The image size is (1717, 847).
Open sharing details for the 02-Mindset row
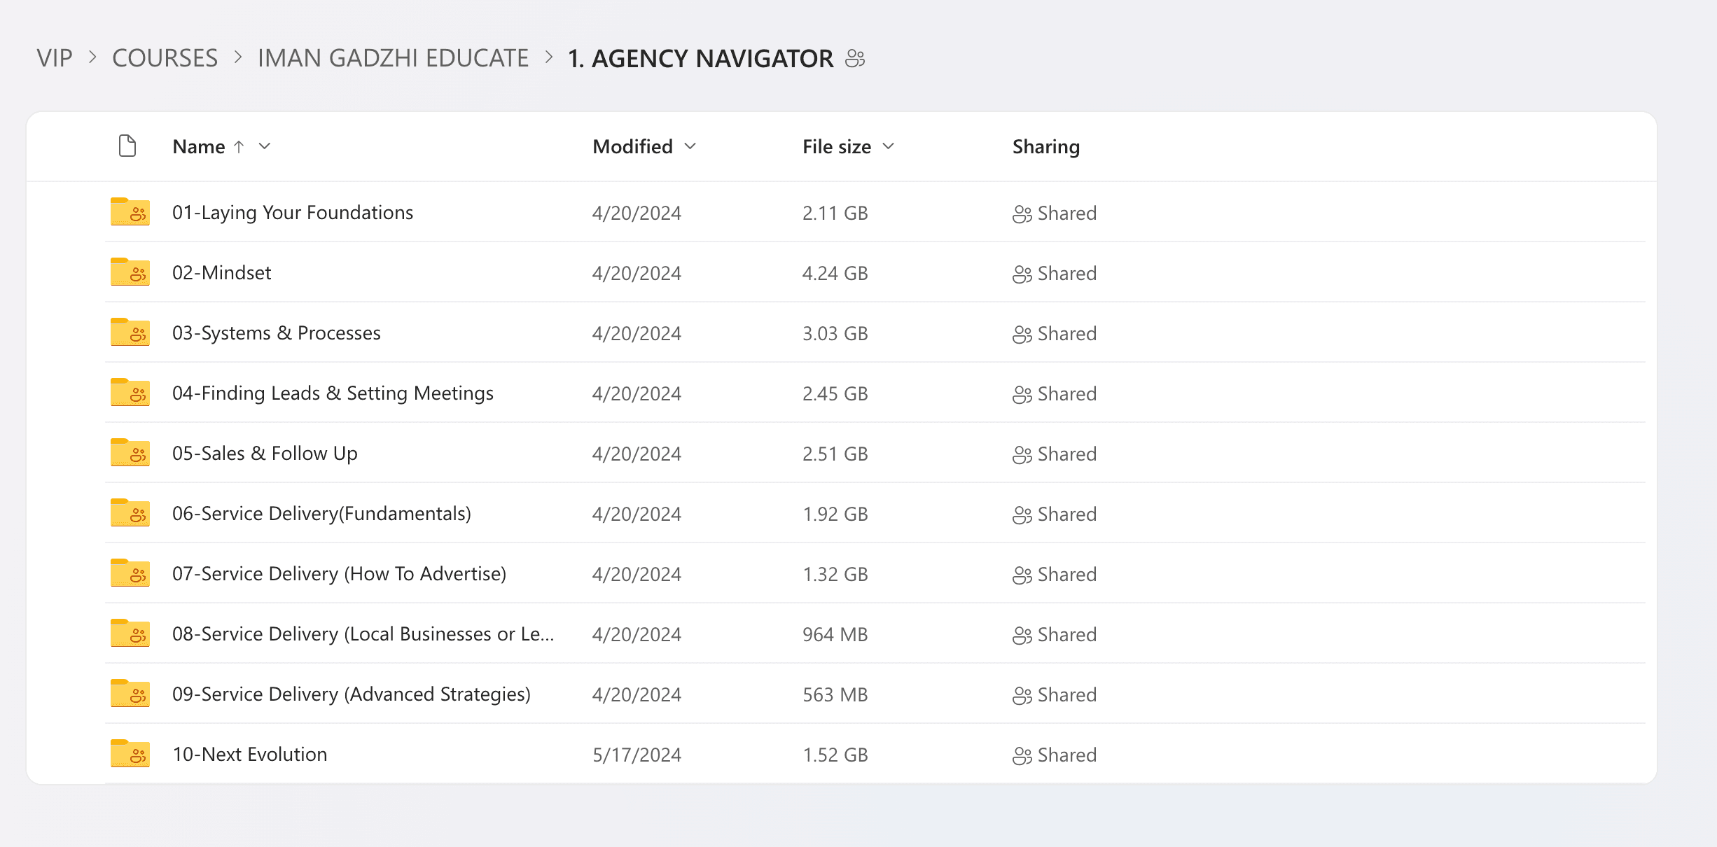point(1055,273)
